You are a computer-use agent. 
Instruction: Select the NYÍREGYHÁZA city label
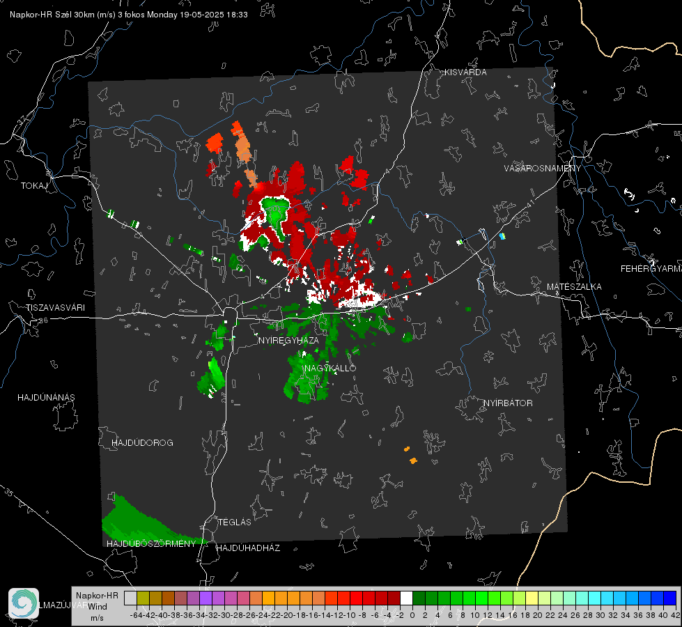288,340
